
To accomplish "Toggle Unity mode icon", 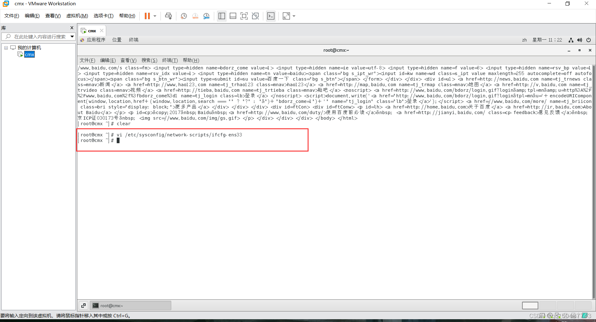I will [x=255, y=16].
